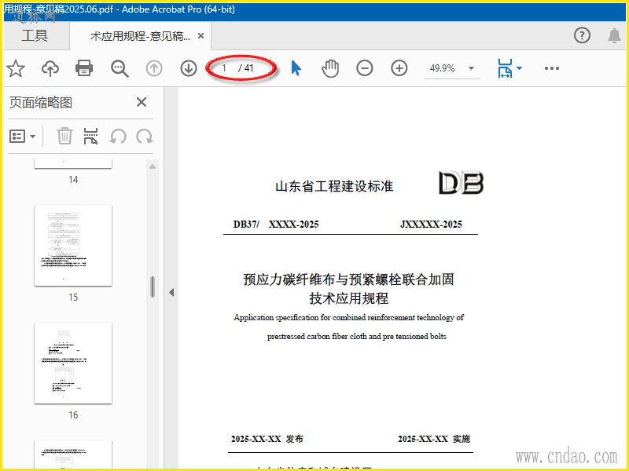Close the page thumbnails panel
Image resolution: width=629 pixels, height=471 pixels.
[x=142, y=102]
